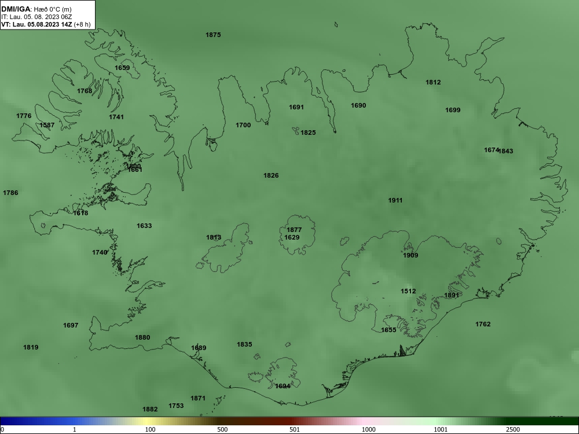Screen dimensions: 579x434
Task: Click the 501 legend label
Action: (x=295, y=429)
